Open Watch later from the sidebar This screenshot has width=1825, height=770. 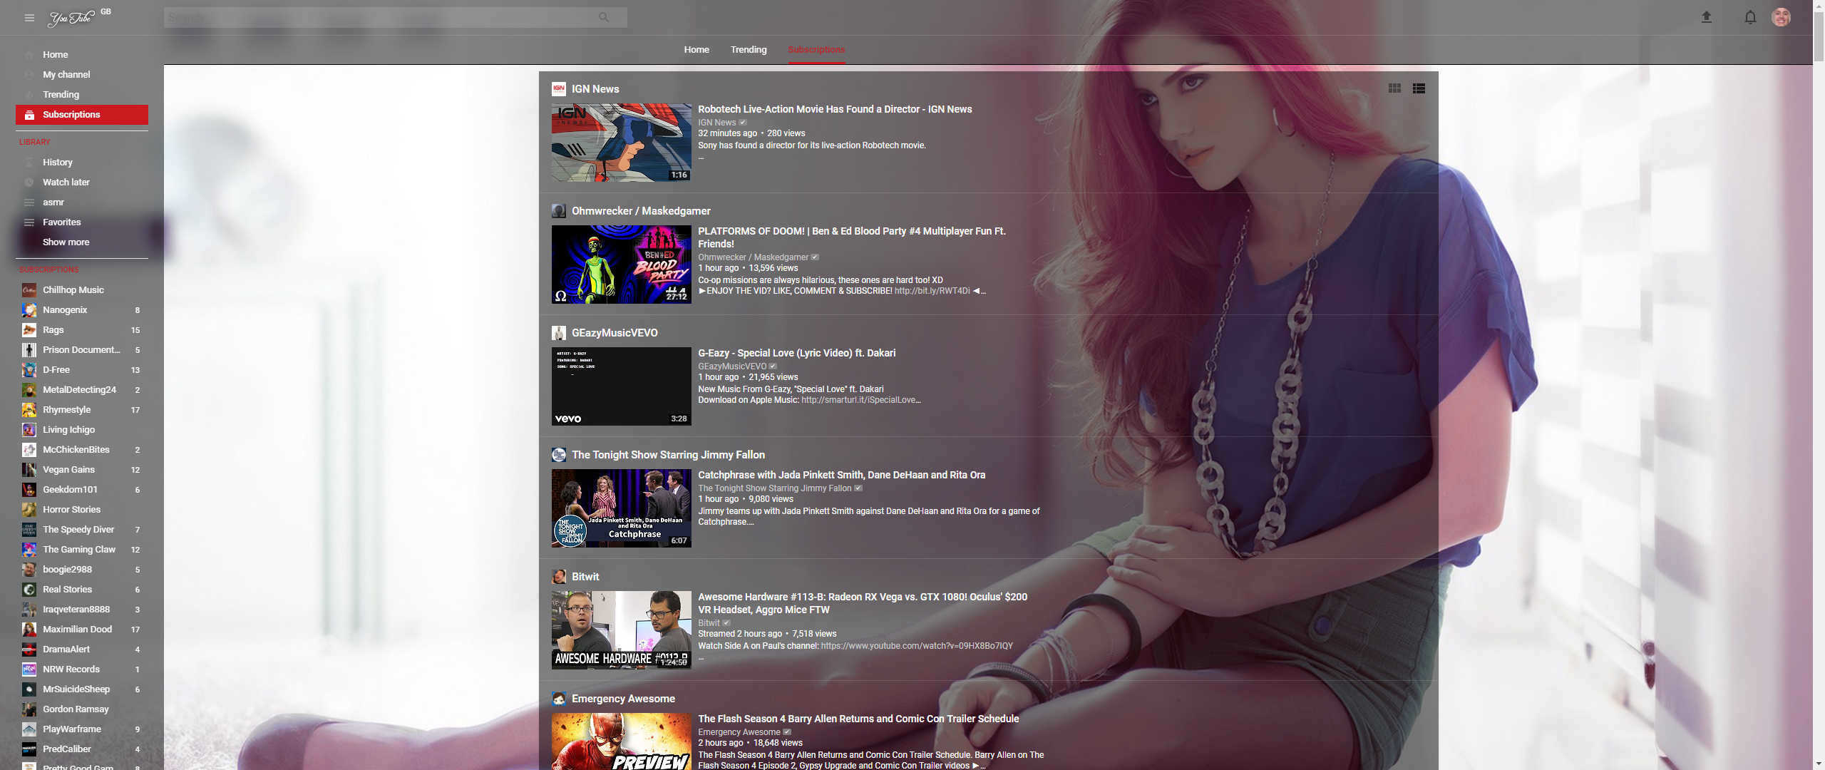(x=66, y=182)
